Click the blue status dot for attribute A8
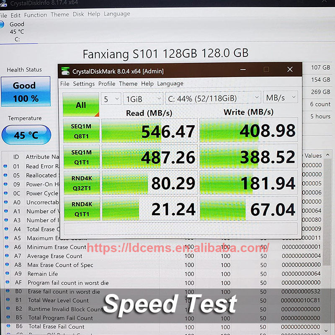 point(7,265)
